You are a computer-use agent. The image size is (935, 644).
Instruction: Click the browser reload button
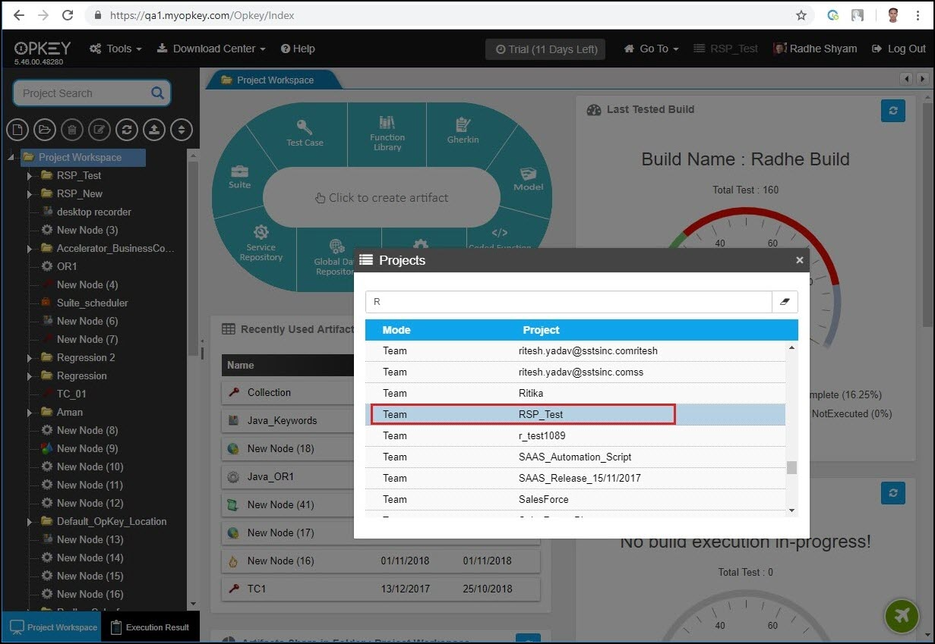click(x=68, y=15)
